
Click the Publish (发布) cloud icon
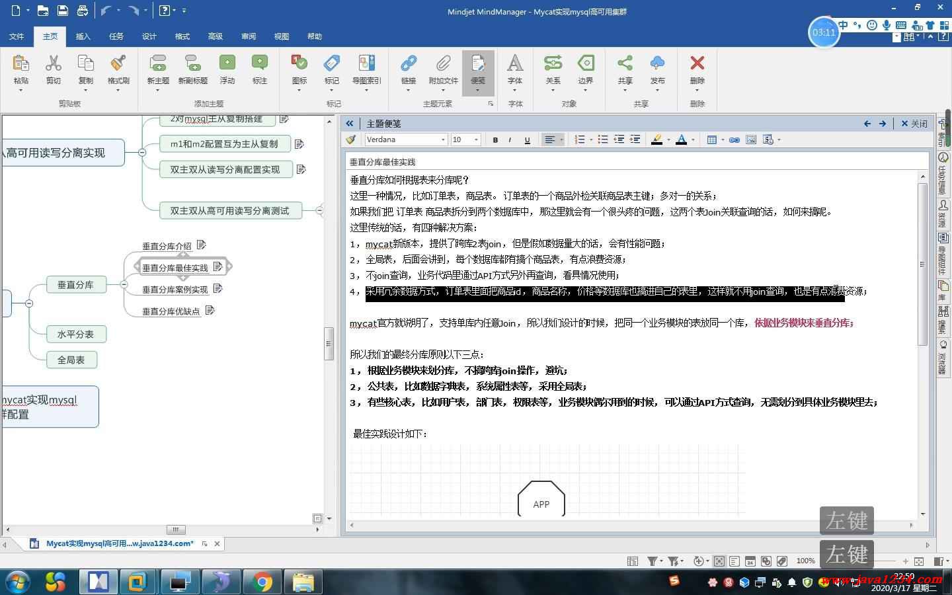pyautogui.click(x=657, y=63)
